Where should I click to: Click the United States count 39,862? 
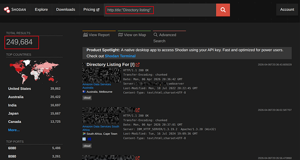pyautogui.click(x=55, y=89)
